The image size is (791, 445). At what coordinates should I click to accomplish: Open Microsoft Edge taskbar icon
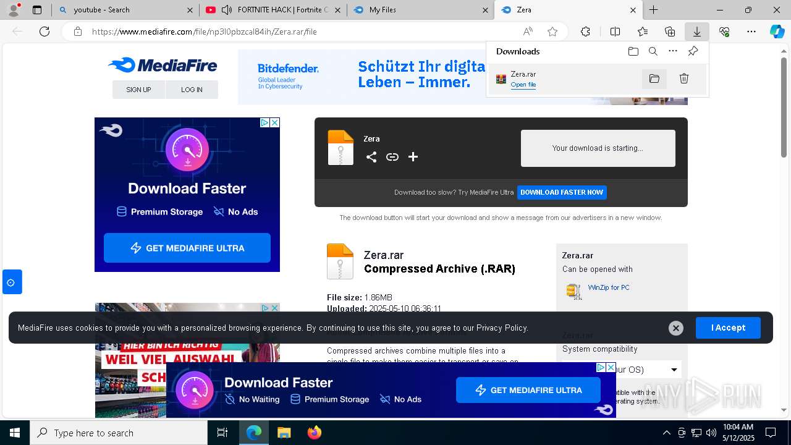click(x=254, y=433)
